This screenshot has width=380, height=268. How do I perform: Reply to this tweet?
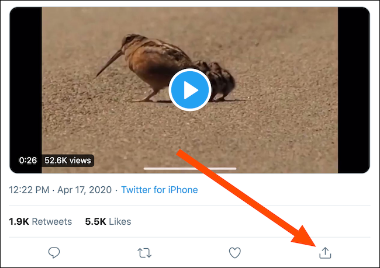tap(54, 253)
